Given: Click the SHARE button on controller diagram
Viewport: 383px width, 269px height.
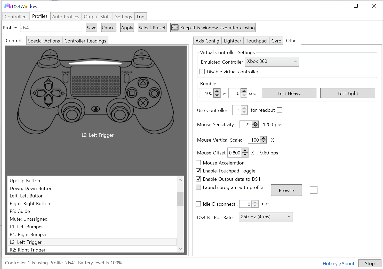Looking at the screenshot, I should click(66, 79).
